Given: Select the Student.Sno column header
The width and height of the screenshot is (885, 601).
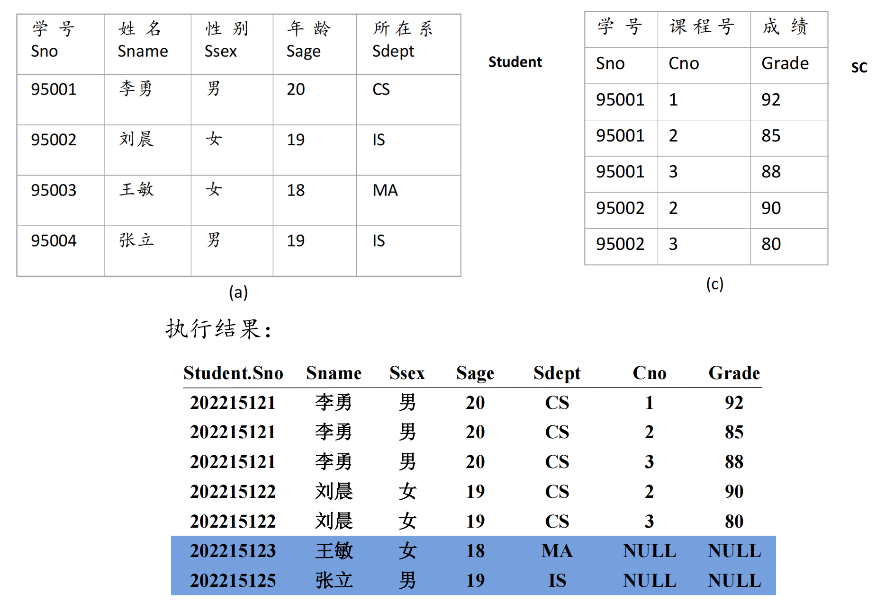Looking at the screenshot, I should click(x=233, y=373).
